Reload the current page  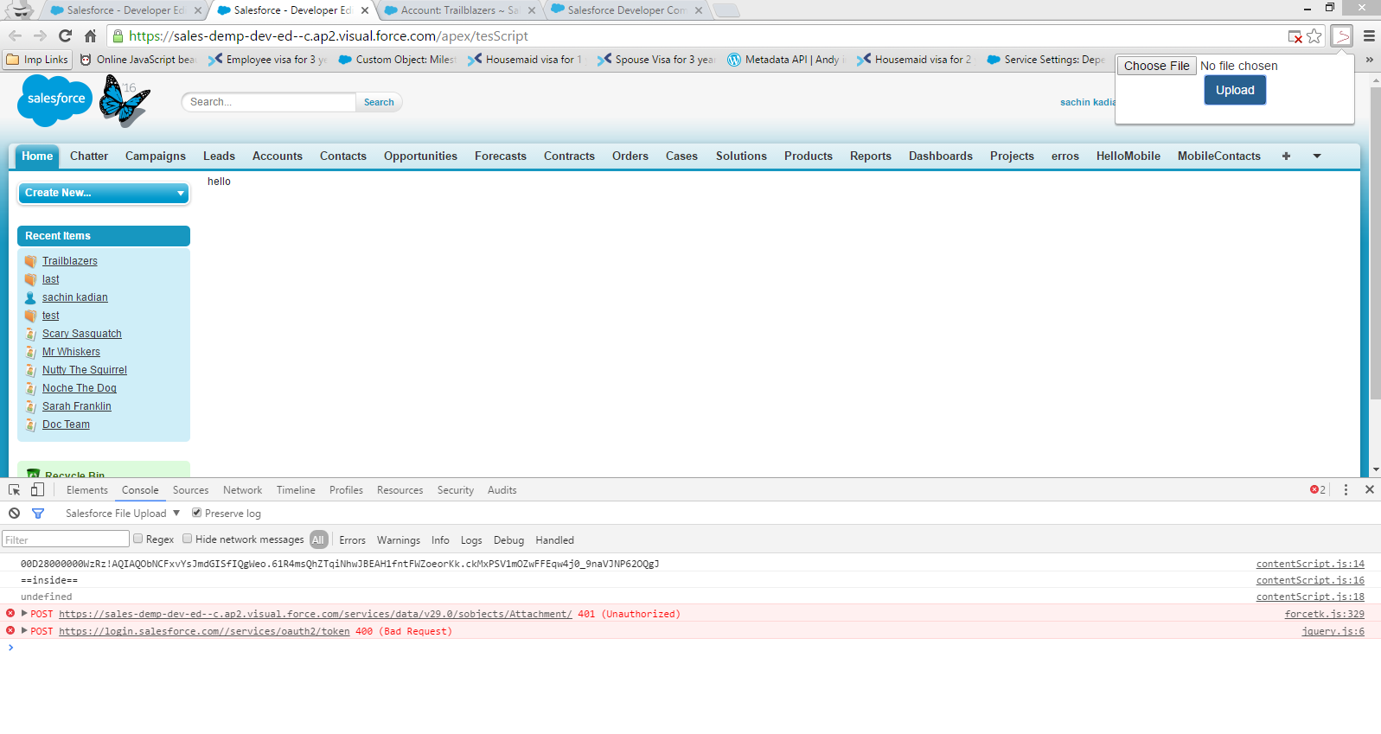click(x=65, y=36)
